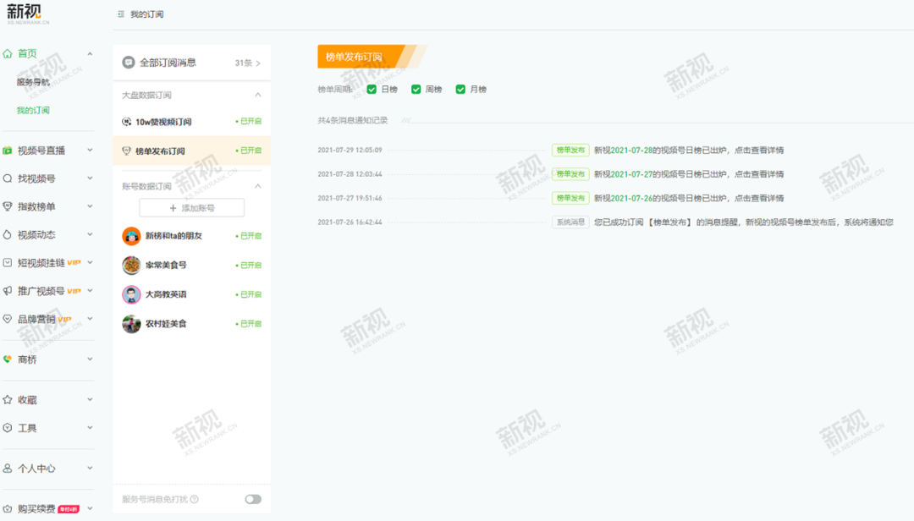Open 视频号直播 from the sidebar icon
Viewport: 914px width, 521px height.
(x=7, y=150)
